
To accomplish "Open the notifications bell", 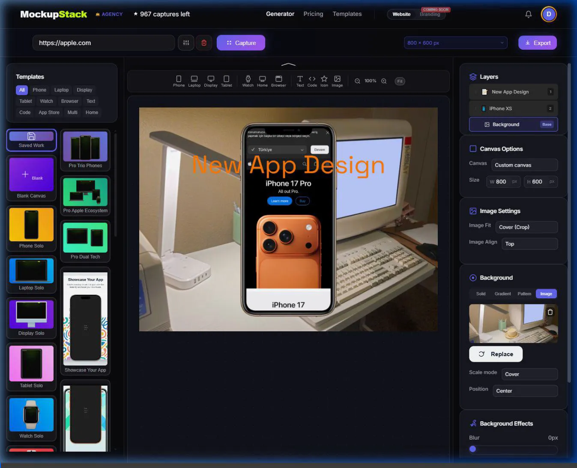I will point(529,14).
